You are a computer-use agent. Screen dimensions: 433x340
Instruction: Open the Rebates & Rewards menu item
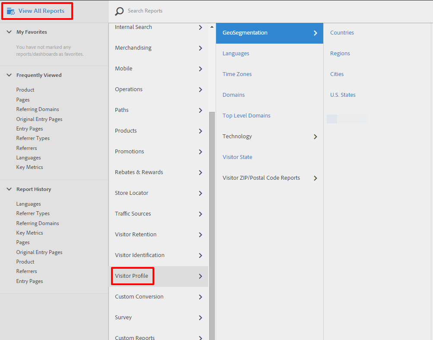159,172
